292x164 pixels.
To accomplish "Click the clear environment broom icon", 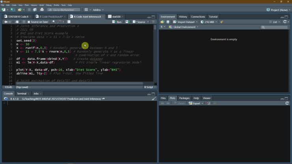I will coord(221,22).
